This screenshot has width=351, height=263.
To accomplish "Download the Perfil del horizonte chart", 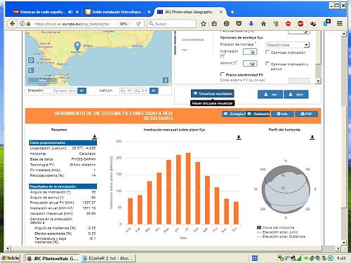I will coord(312,137).
